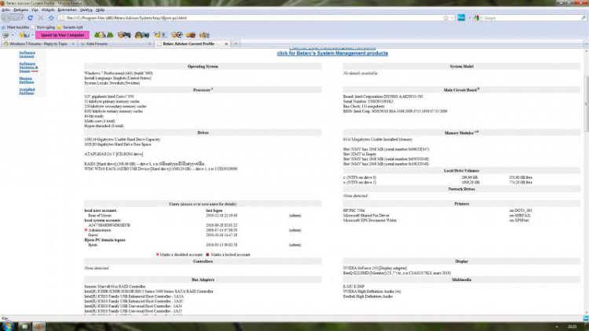Click the home button in navigation bar
589x331 pixels.
click(x=51, y=17)
